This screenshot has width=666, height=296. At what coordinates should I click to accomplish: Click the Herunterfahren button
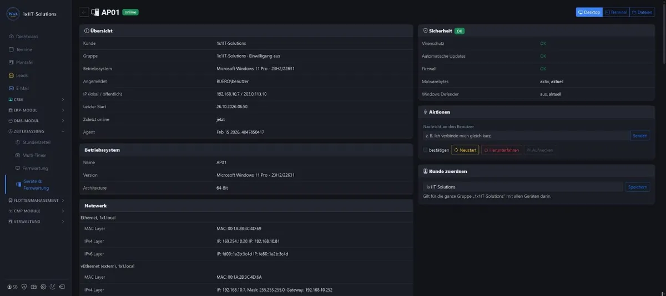[501, 150]
